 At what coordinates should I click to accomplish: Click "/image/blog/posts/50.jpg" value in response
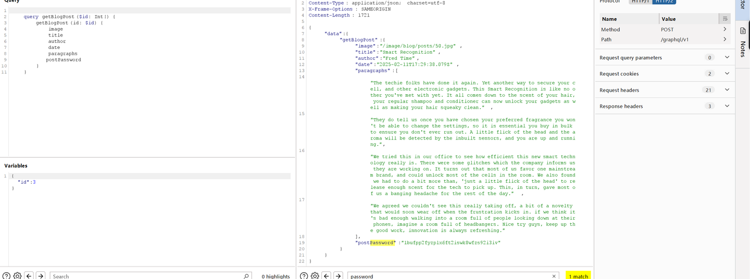click(x=417, y=46)
